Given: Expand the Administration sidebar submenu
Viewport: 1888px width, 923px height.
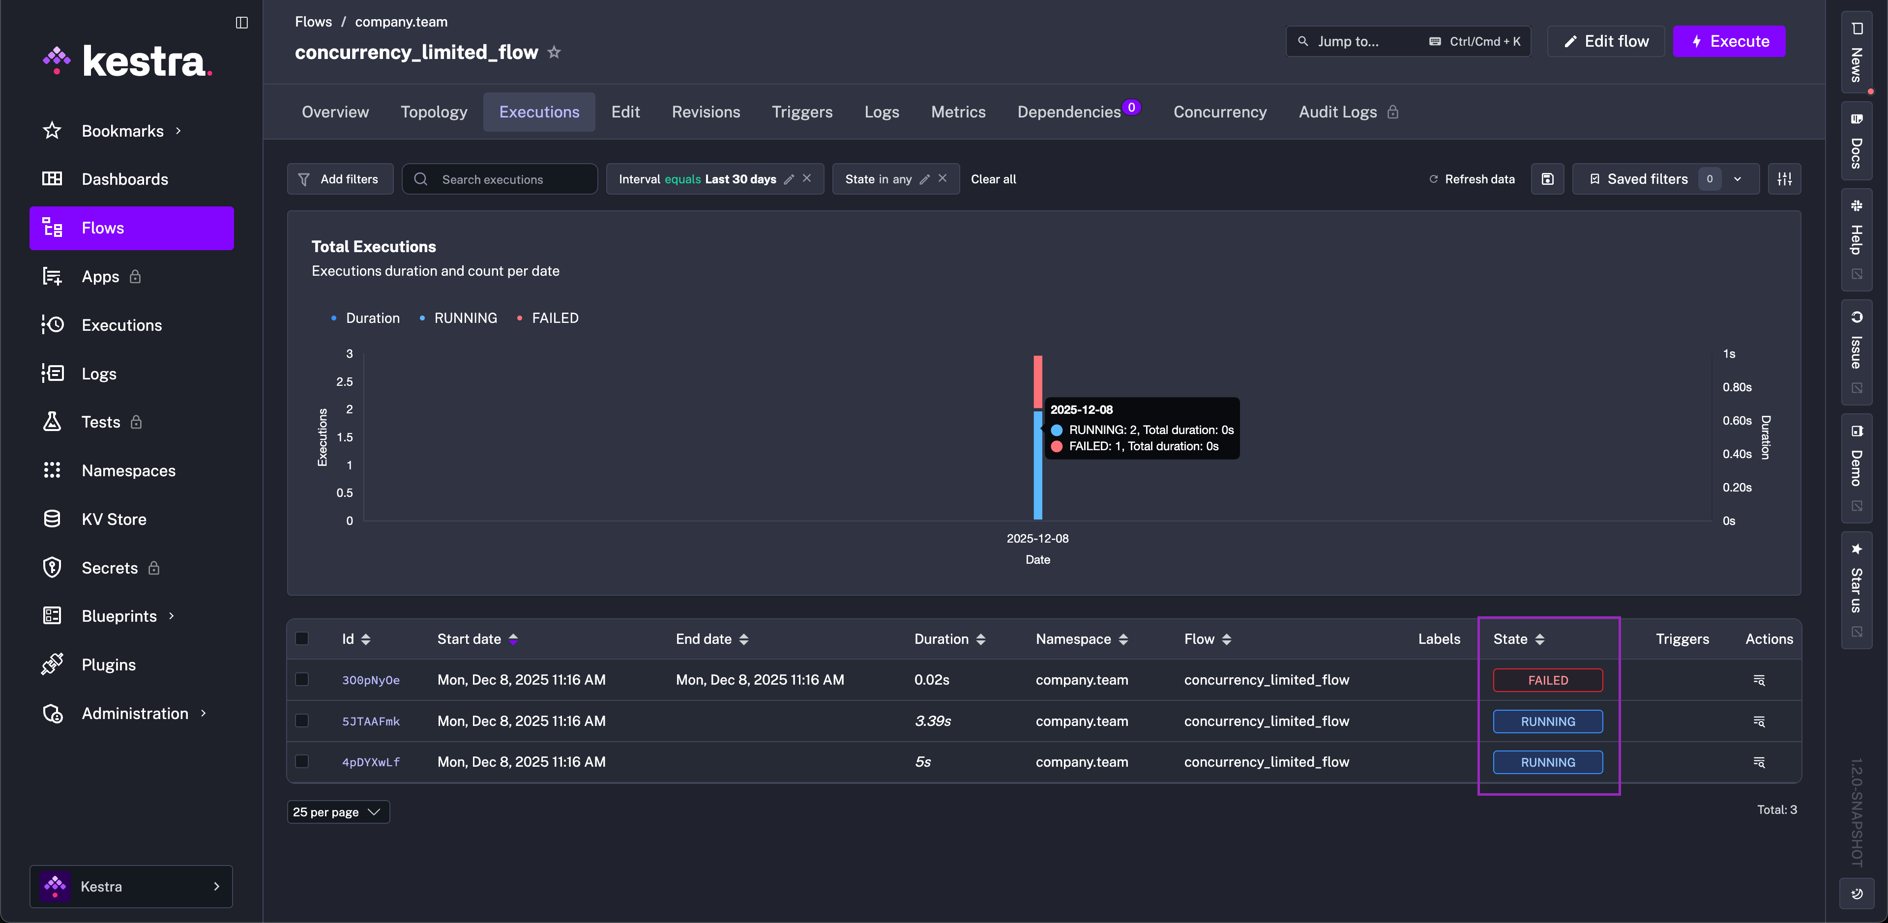Looking at the screenshot, I should pyautogui.click(x=135, y=713).
